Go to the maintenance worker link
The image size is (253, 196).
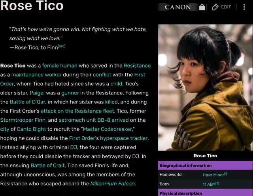pos(36,75)
